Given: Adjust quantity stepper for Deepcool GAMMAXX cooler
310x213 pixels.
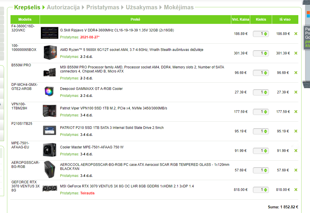Looking at the screenshot, I should click(265, 92).
